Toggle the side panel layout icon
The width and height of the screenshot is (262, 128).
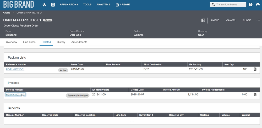[203, 20]
